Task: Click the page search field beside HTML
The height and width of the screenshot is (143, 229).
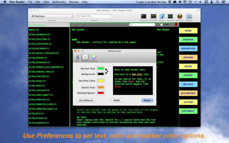Action: pyautogui.click(x=142, y=25)
